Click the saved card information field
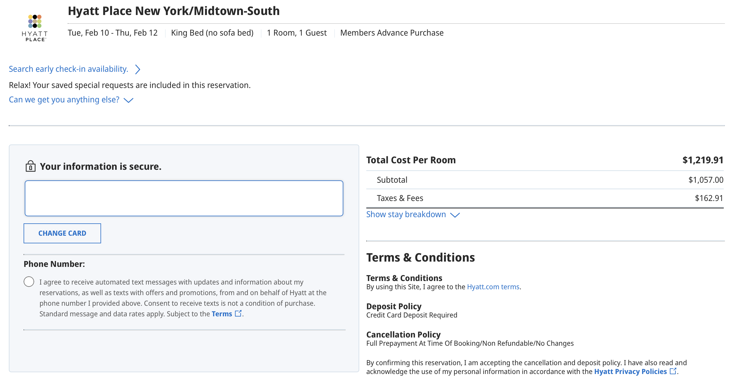This screenshot has height=389, width=732. coord(184,198)
